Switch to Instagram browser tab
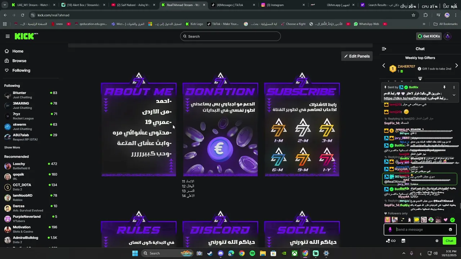The image size is (461, 259). point(283,5)
